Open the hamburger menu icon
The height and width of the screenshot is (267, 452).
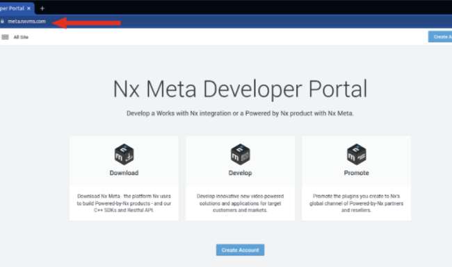5,37
